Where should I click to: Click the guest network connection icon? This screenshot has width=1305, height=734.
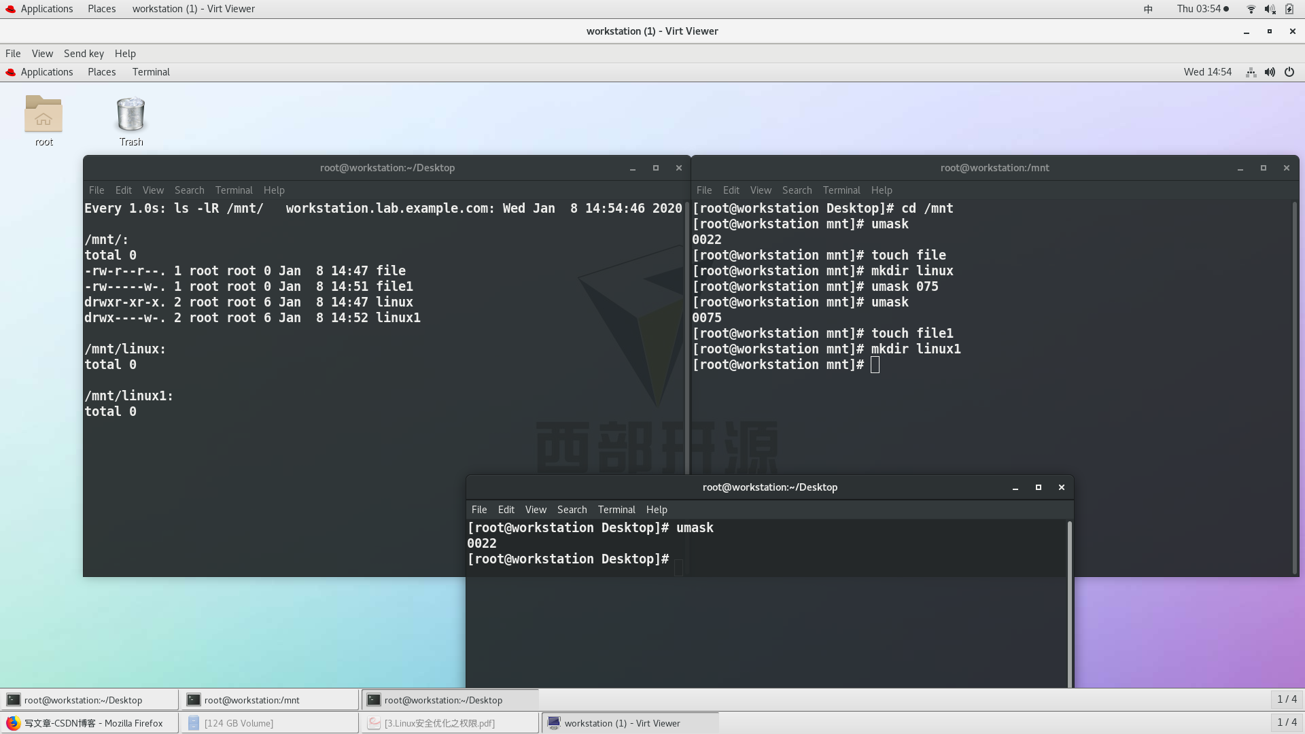[x=1251, y=72]
